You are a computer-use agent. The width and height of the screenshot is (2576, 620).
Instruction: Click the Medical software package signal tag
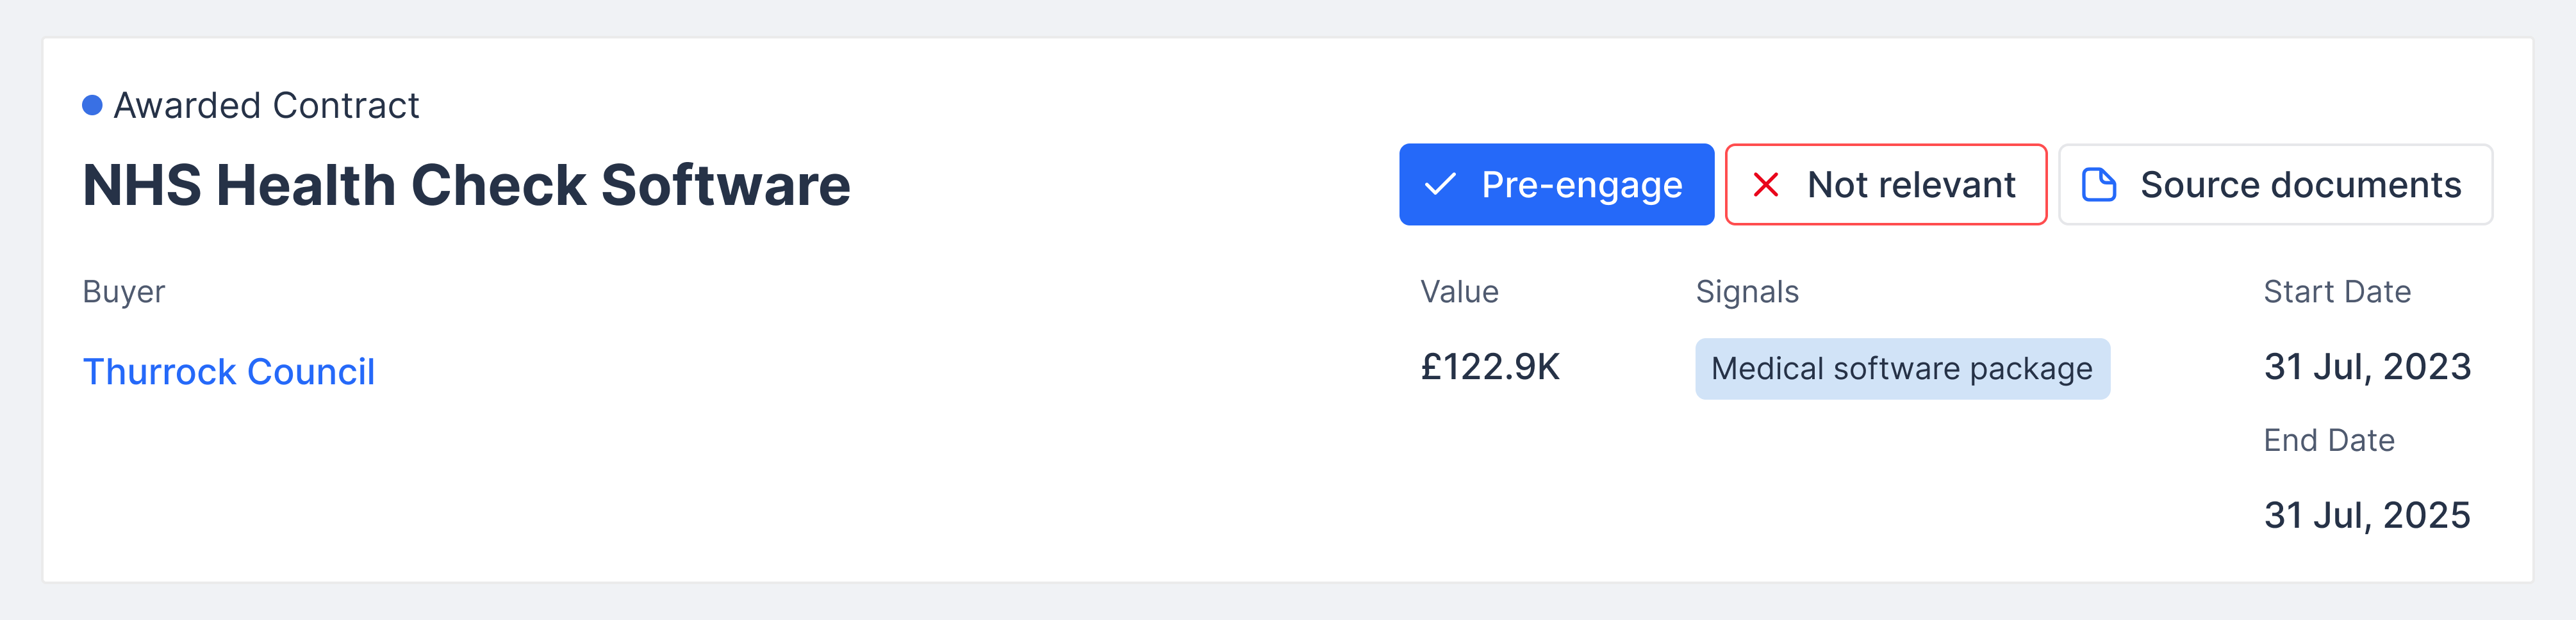point(1901,369)
